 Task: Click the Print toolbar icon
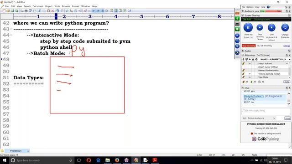pos(26,11)
